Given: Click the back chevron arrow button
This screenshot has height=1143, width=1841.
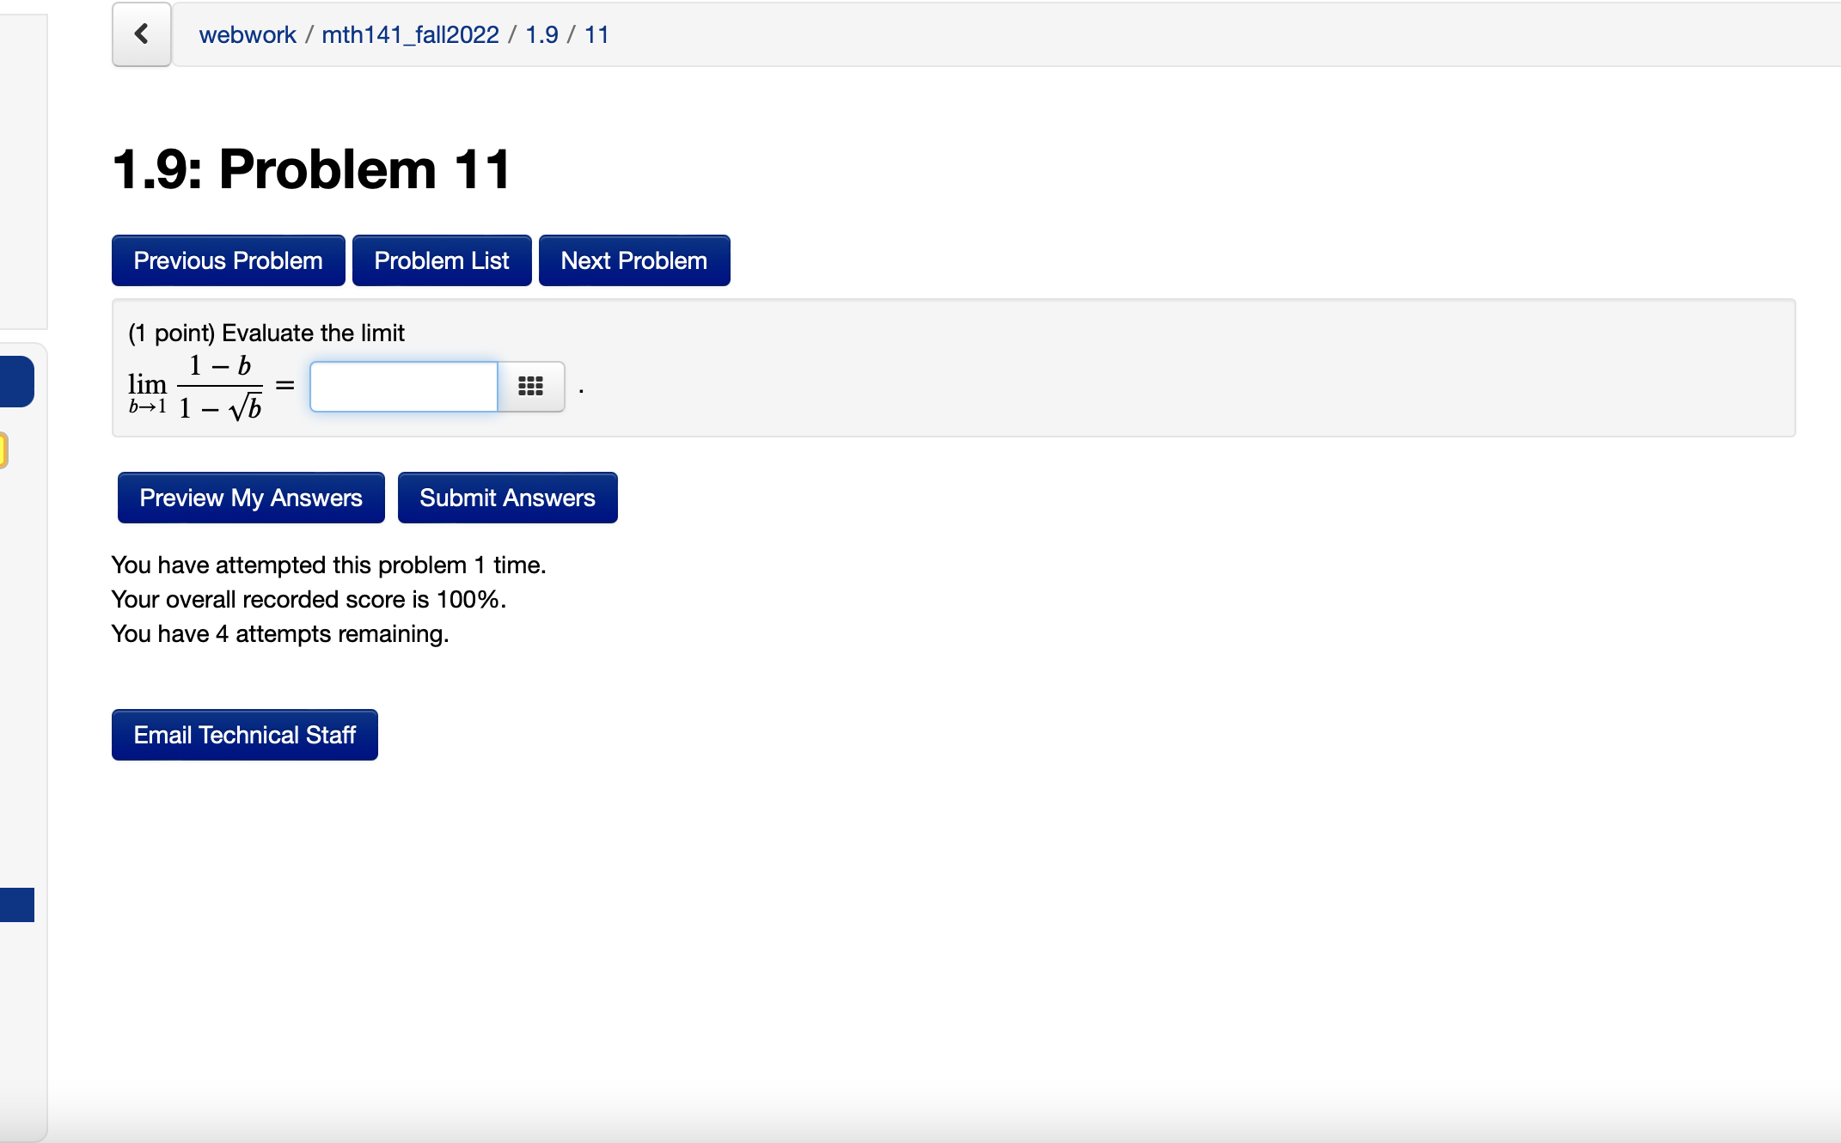Looking at the screenshot, I should pyautogui.click(x=142, y=34).
